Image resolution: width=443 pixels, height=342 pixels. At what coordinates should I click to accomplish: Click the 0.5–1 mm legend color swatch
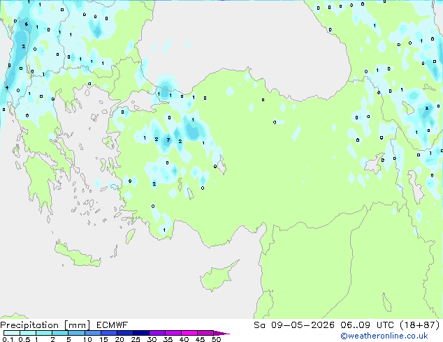point(28,333)
